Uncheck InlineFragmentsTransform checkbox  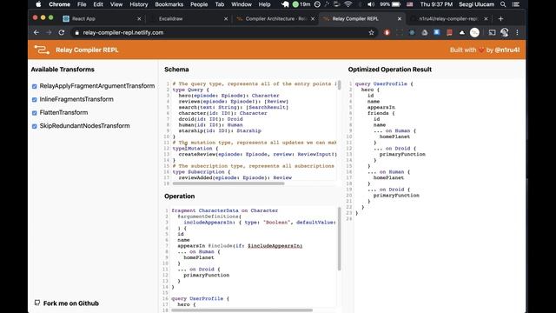(x=35, y=100)
